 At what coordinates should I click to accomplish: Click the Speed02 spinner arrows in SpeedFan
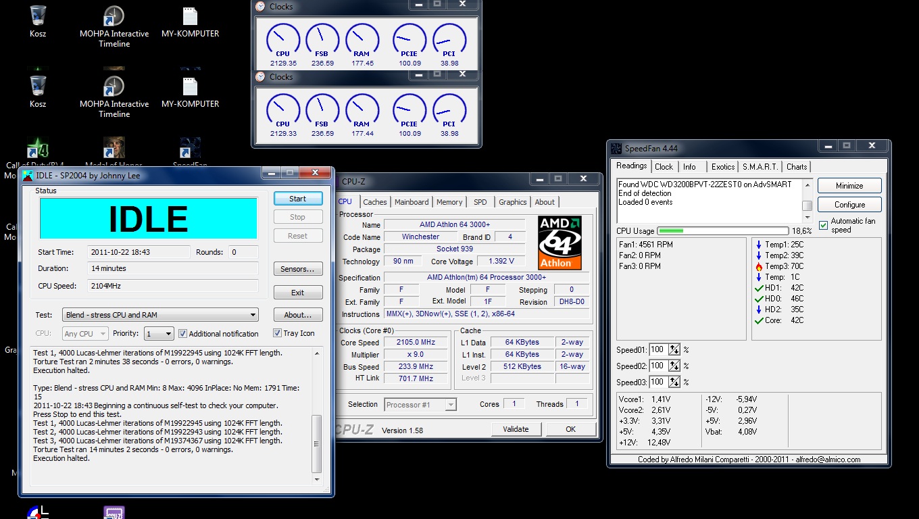(x=674, y=366)
